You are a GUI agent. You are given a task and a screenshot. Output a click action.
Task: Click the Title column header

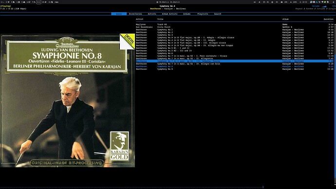pyautogui.click(x=160, y=19)
